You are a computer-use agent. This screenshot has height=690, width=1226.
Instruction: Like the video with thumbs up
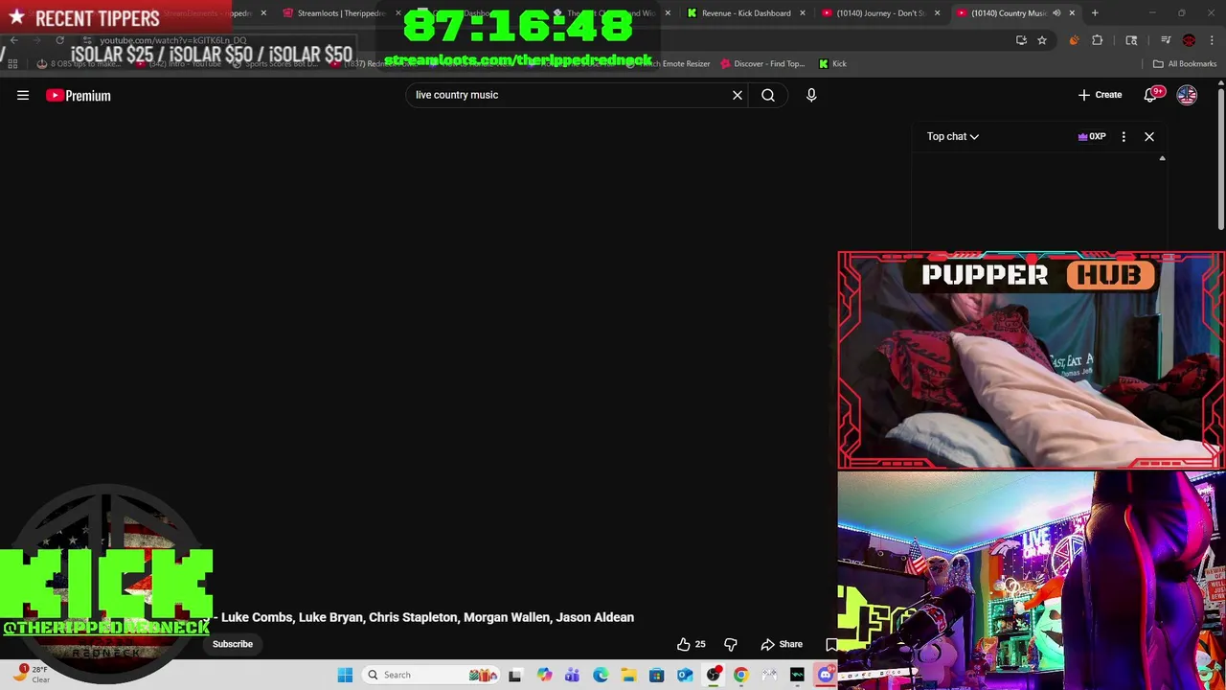coord(691,644)
